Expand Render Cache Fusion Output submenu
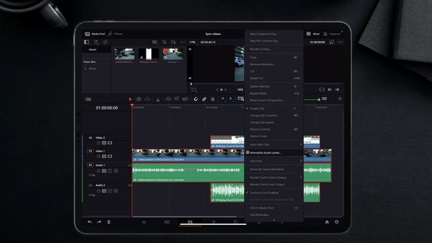432x243 pixels. tap(274, 178)
